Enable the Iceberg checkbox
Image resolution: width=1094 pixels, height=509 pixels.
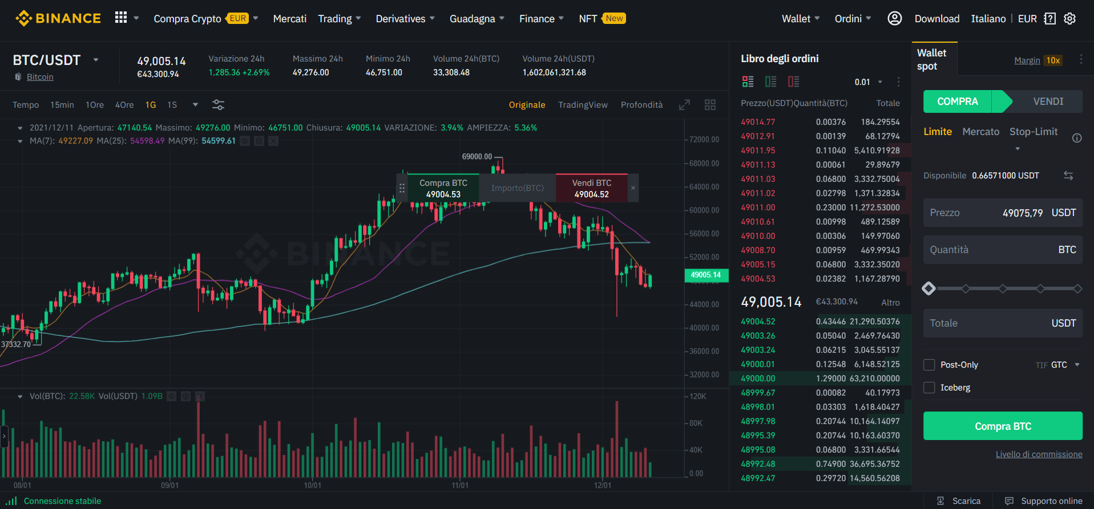click(929, 388)
